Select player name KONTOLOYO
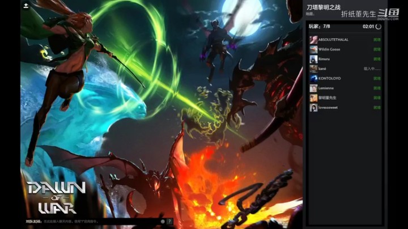 coord(329,78)
